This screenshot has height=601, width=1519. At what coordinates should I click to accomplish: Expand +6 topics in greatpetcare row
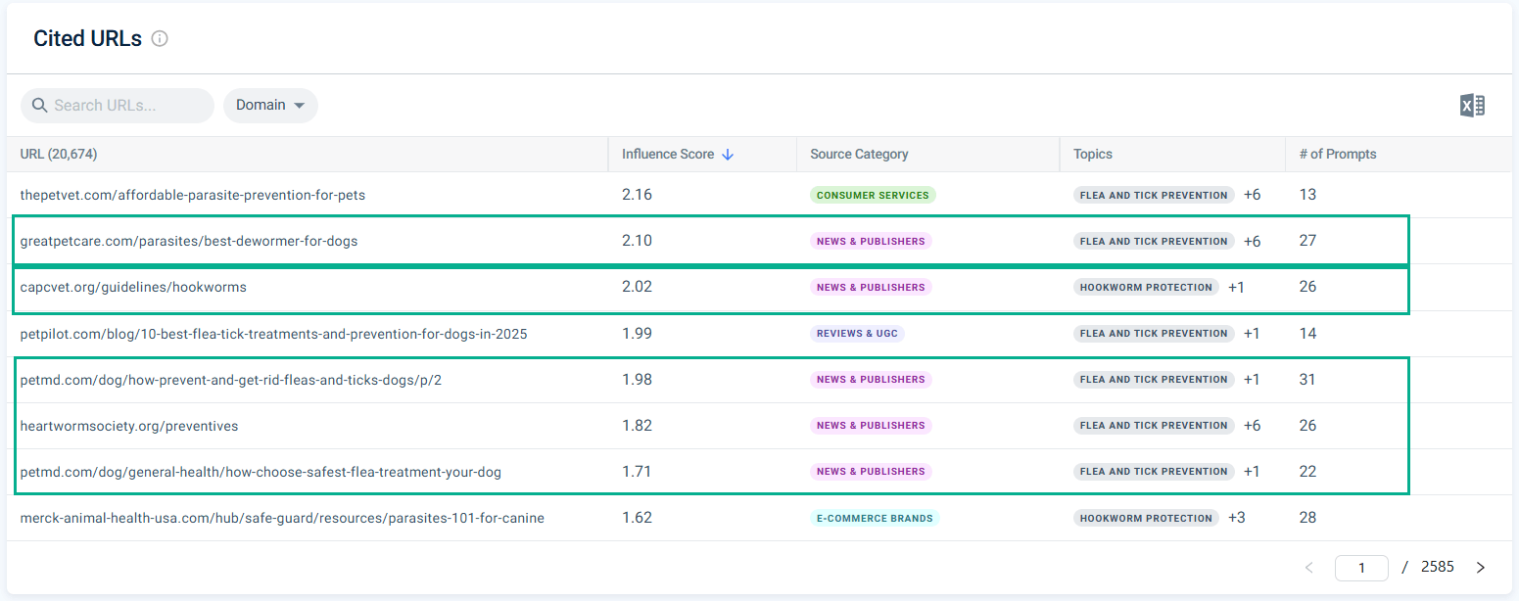1253,241
